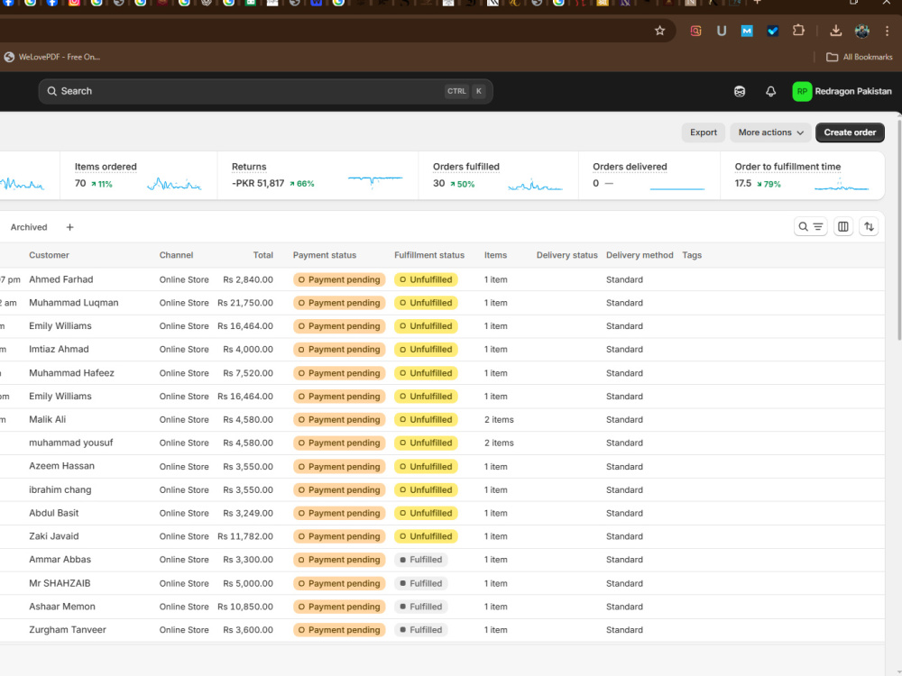The image size is (902, 676).
Task: Focus the Search input field
Action: [265, 91]
